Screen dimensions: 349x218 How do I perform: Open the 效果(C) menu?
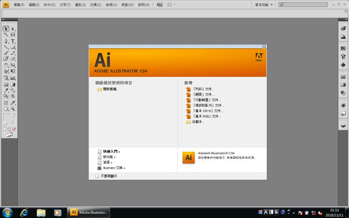pyautogui.click(x=95, y=4)
